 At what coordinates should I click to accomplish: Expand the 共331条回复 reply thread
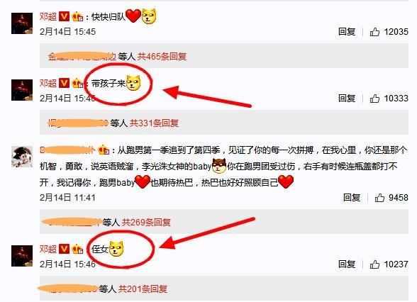(x=154, y=123)
